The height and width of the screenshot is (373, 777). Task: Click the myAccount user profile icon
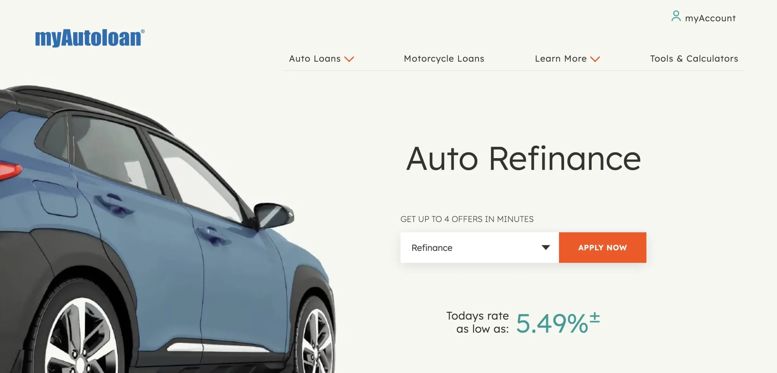[676, 16]
